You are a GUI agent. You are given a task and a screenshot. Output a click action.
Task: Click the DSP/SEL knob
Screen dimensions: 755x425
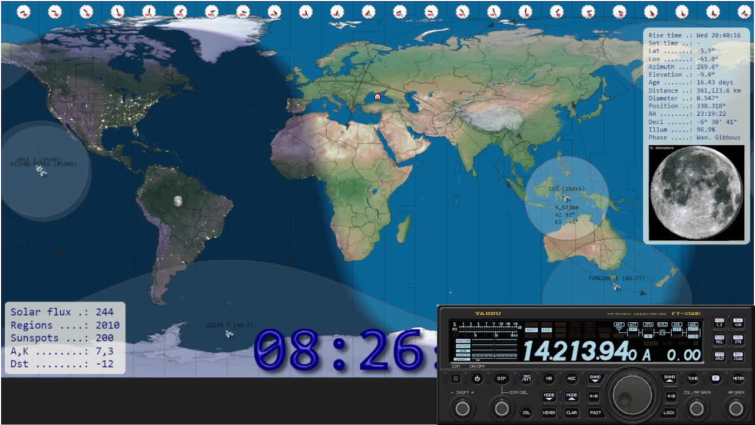coord(502,408)
